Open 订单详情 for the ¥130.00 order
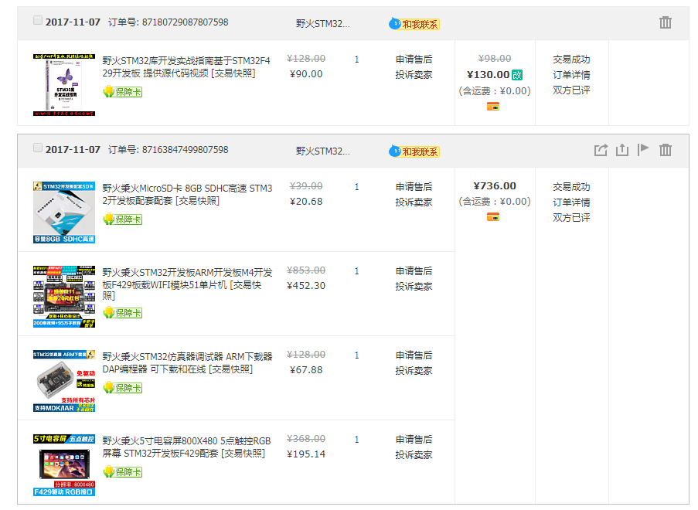This screenshot has width=698, height=510. (571, 75)
